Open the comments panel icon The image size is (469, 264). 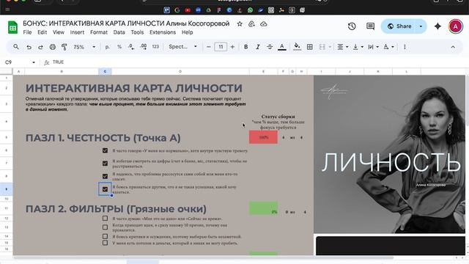point(370,26)
